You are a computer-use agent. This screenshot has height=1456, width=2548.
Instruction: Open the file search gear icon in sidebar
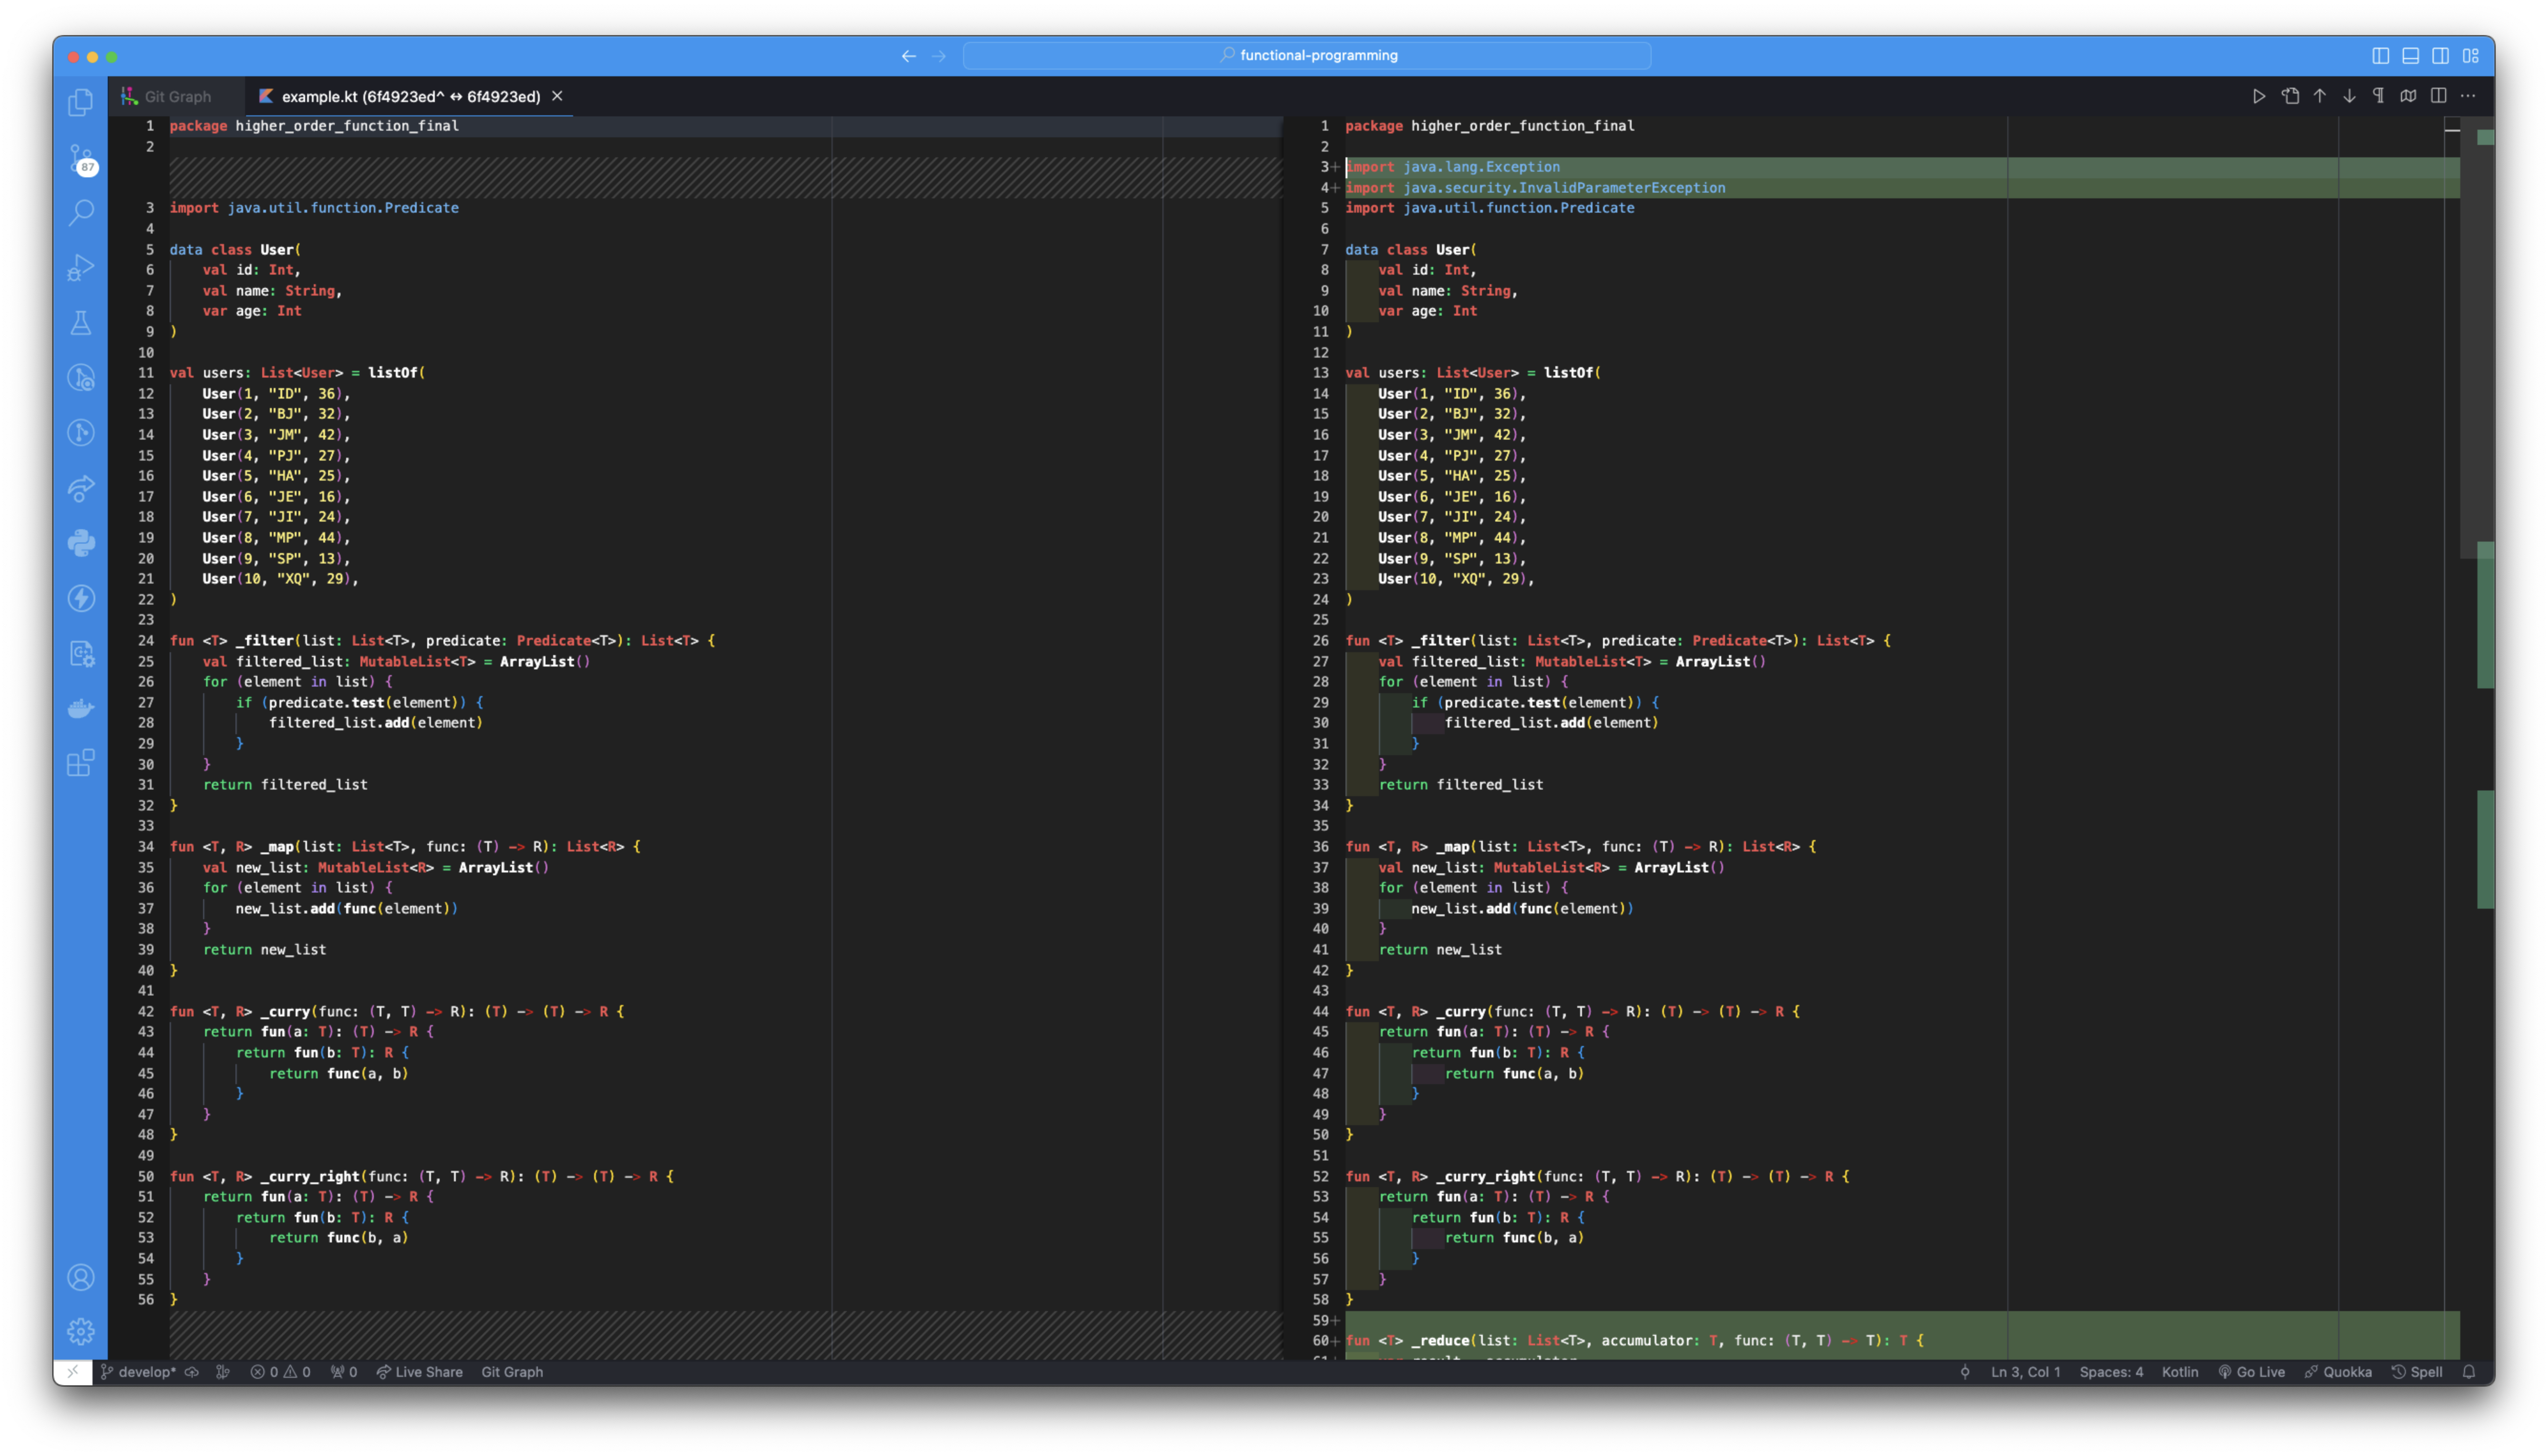pos(81,653)
